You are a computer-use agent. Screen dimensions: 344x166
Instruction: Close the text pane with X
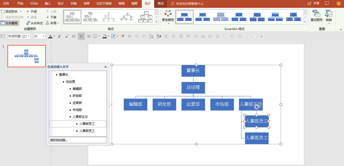[x=106, y=67]
